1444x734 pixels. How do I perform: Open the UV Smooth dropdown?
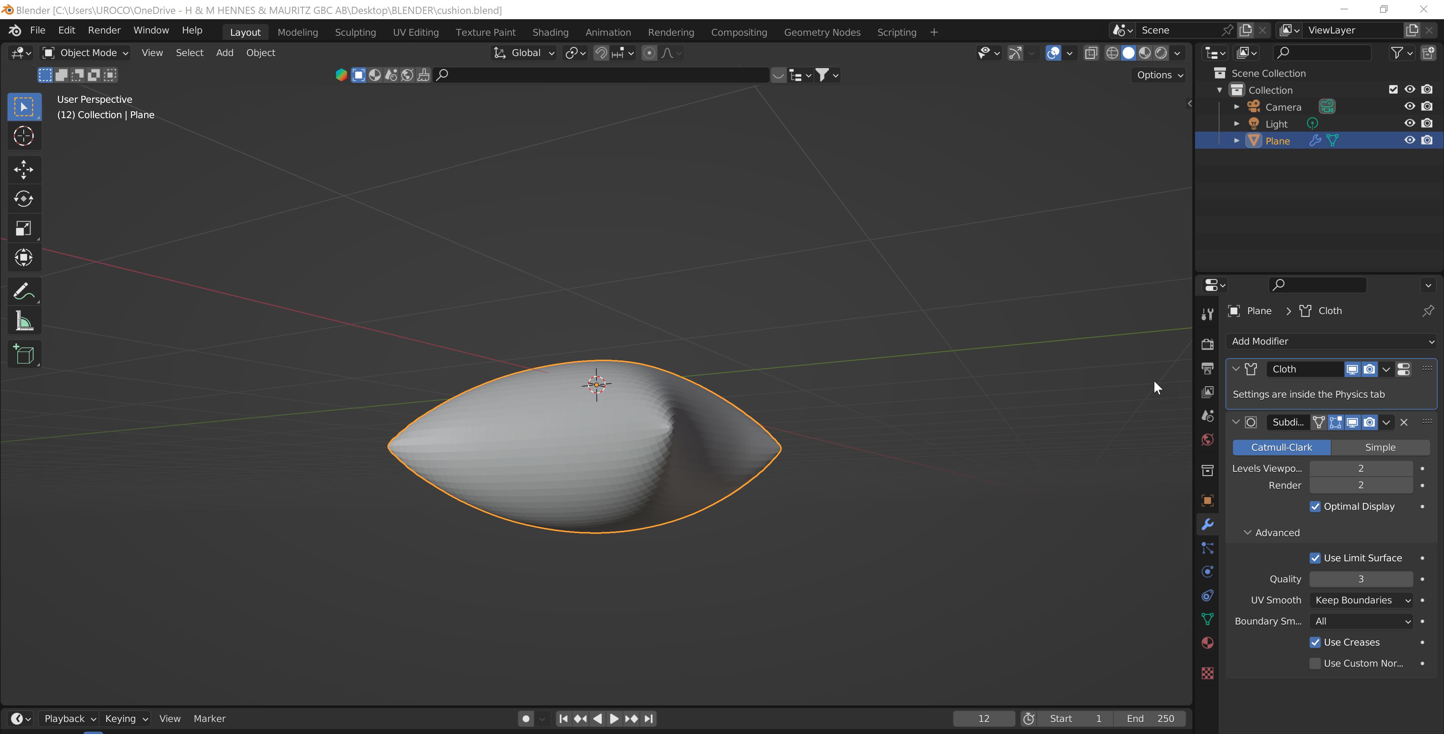coord(1361,600)
